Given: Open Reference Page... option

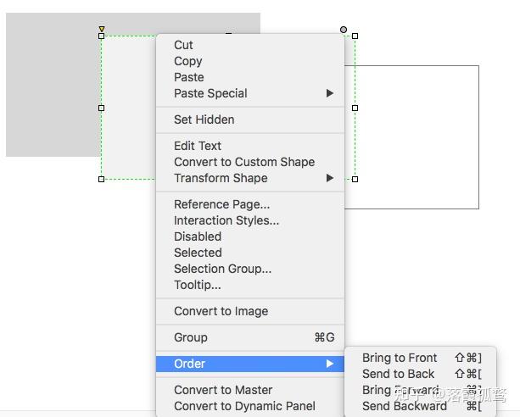Looking at the screenshot, I should (x=221, y=204).
